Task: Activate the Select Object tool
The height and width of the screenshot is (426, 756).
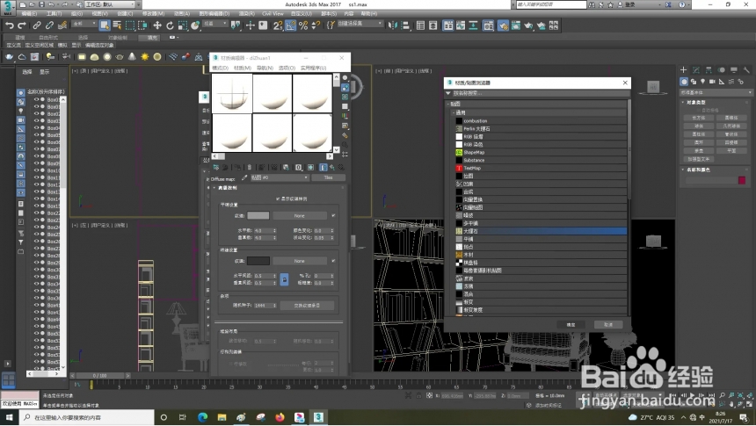Action: (105, 25)
